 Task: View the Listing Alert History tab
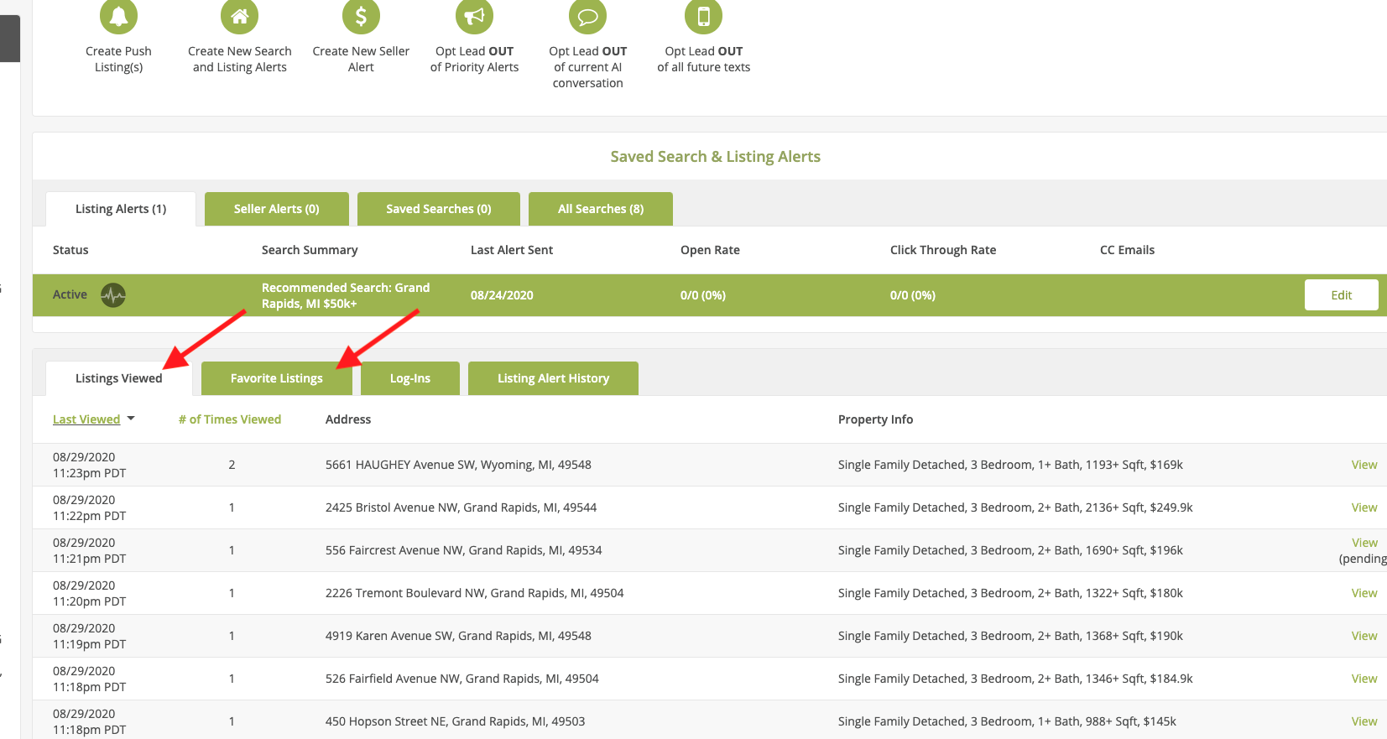click(x=553, y=378)
